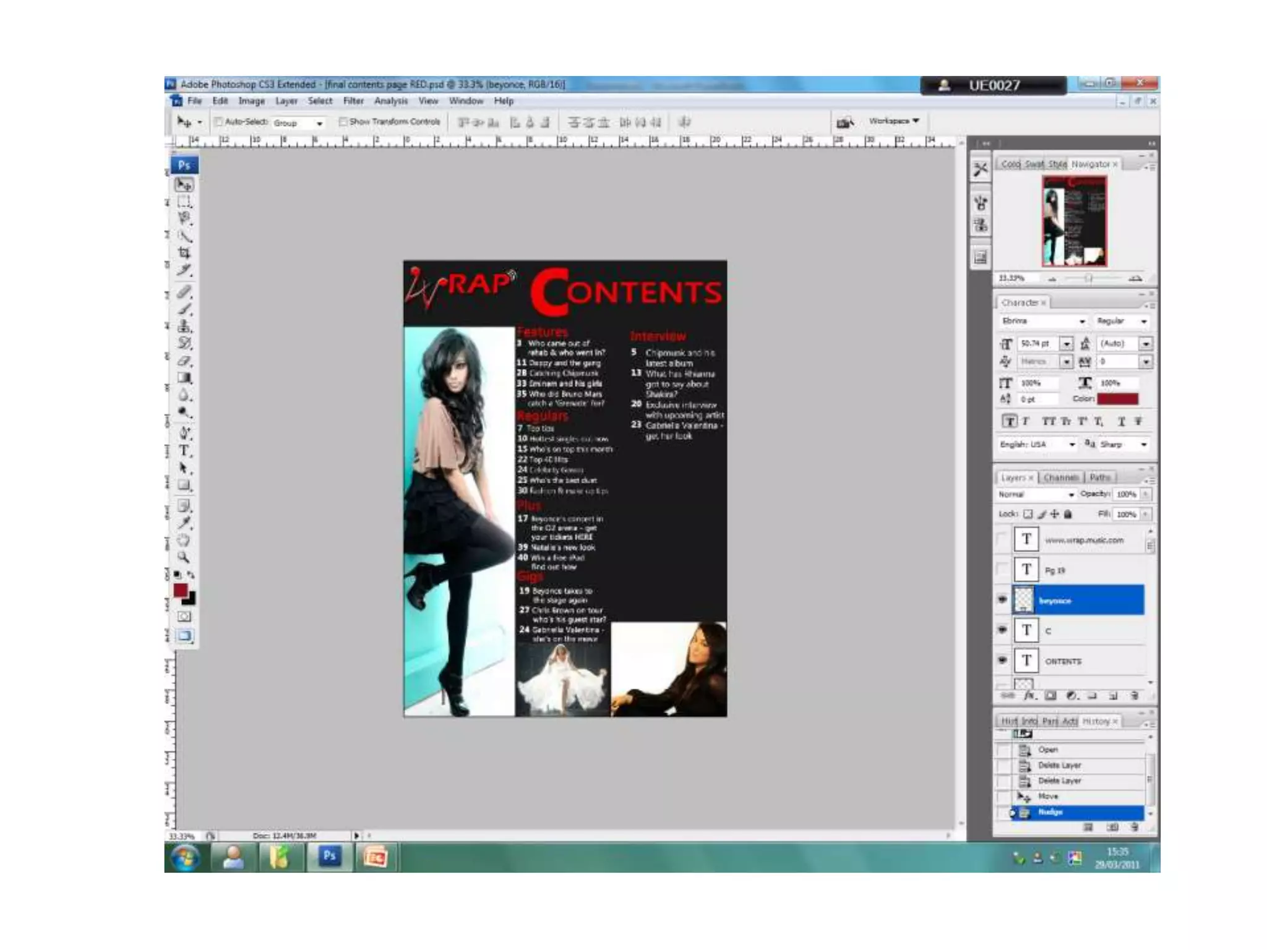This screenshot has width=1267, height=950.
Task: Open the Character text color swatch
Action: (x=1118, y=399)
